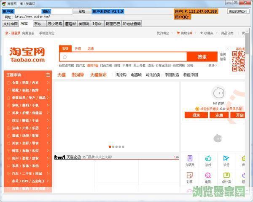Switch to the 美丽说 tab

point(84,24)
